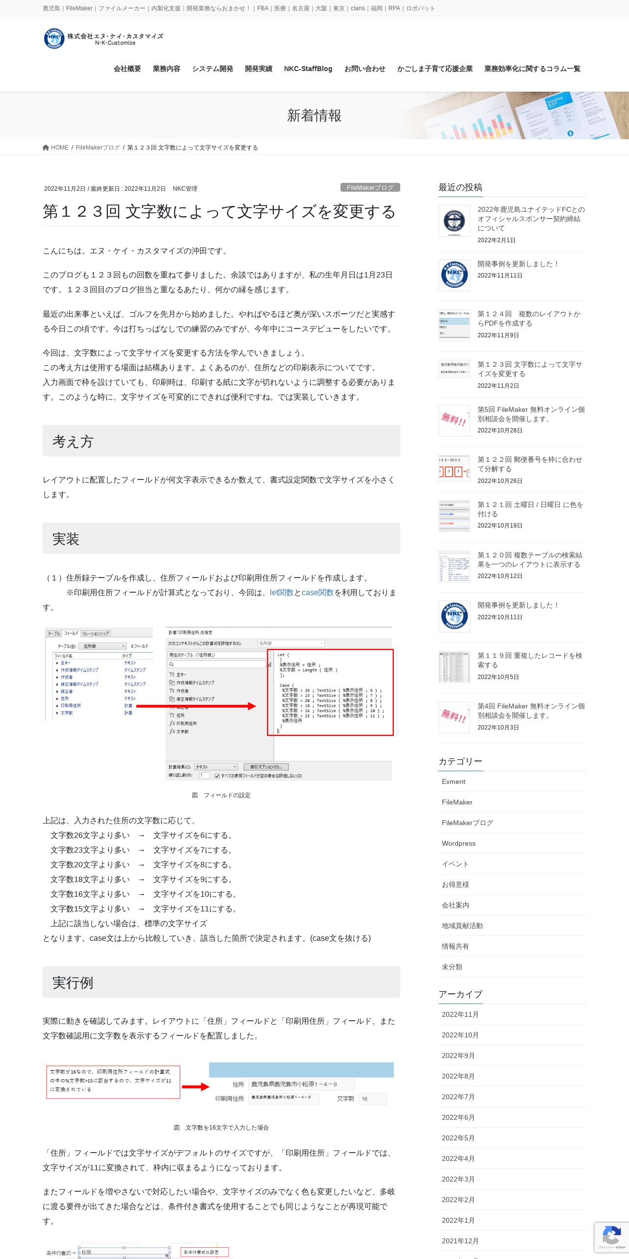Click the N·K·Customize company logo
This screenshot has width=629, height=1259.
pos(103,39)
